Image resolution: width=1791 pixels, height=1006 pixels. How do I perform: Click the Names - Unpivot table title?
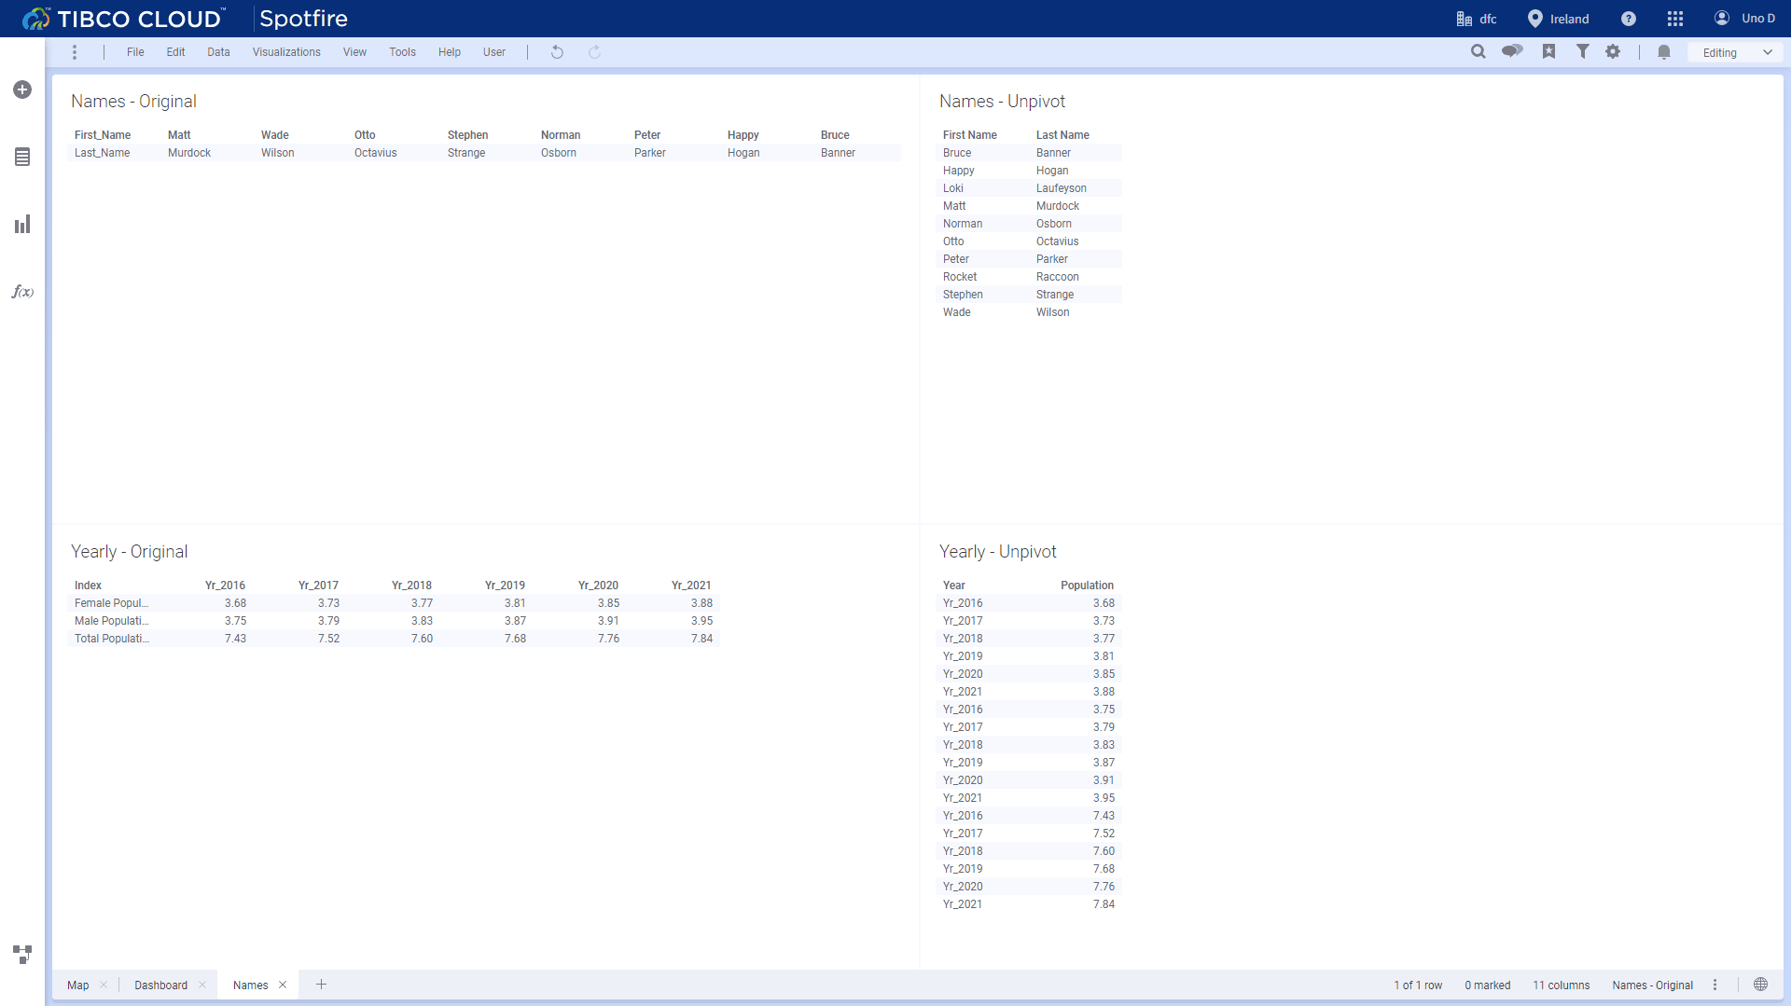[x=1002, y=102]
